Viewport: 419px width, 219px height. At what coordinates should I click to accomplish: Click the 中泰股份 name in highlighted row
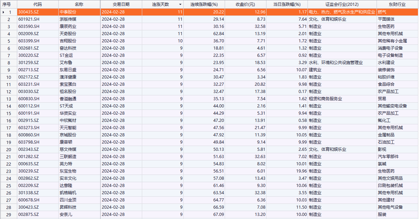(x=68, y=12)
